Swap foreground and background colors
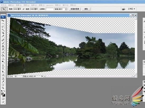The width and height of the screenshot is (145, 108). point(4,91)
